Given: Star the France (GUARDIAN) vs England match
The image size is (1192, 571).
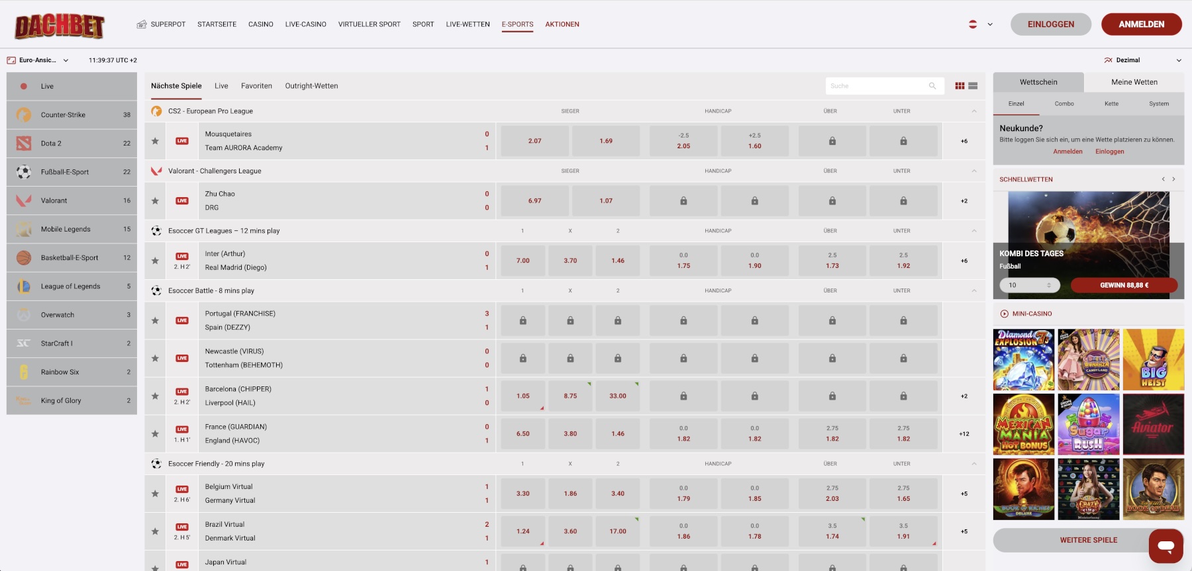Looking at the screenshot, I should [155, 433].
